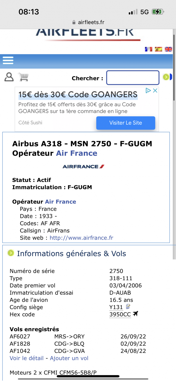Tap the Visiter Le Site button
The height and width of the screenshot is (381, 176).
126,123
